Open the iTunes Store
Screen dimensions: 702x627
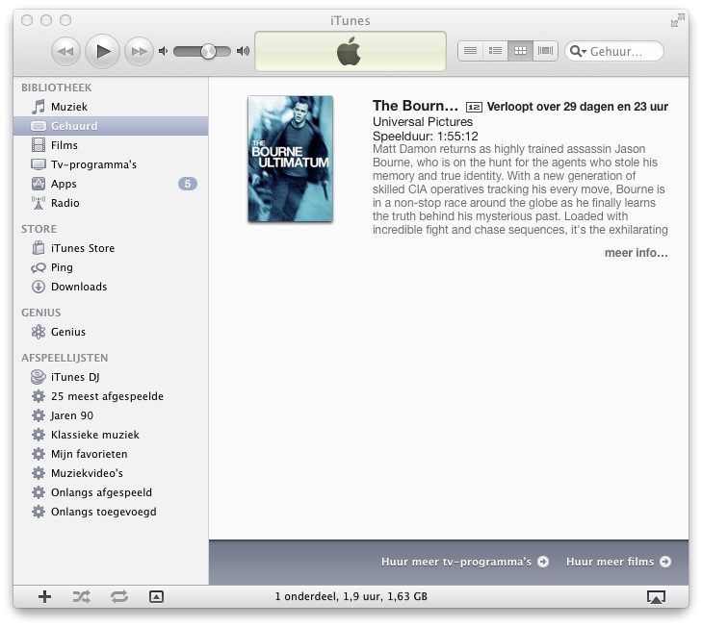coord(83,248)
